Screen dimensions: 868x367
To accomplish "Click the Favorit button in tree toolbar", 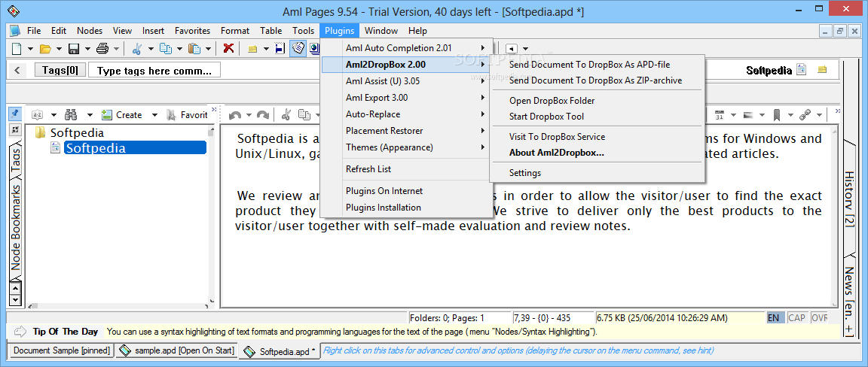I will pos(187,115).
